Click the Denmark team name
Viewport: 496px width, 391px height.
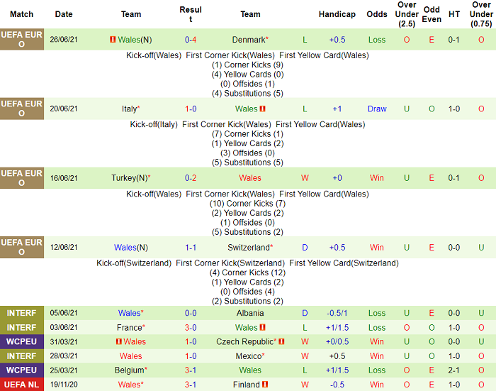[249, 40]
